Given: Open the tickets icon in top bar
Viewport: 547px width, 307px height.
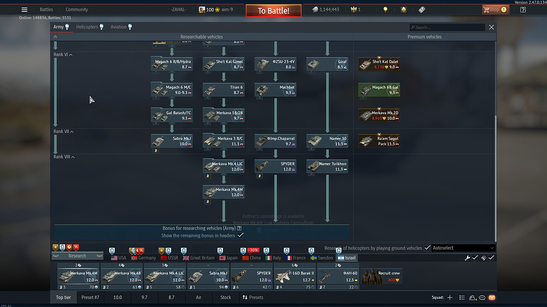Looking at the screenshot, I should (x=422, y=9).
